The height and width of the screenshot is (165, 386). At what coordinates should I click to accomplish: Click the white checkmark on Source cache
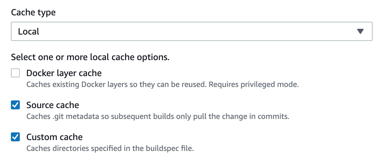tap(15, 105)
